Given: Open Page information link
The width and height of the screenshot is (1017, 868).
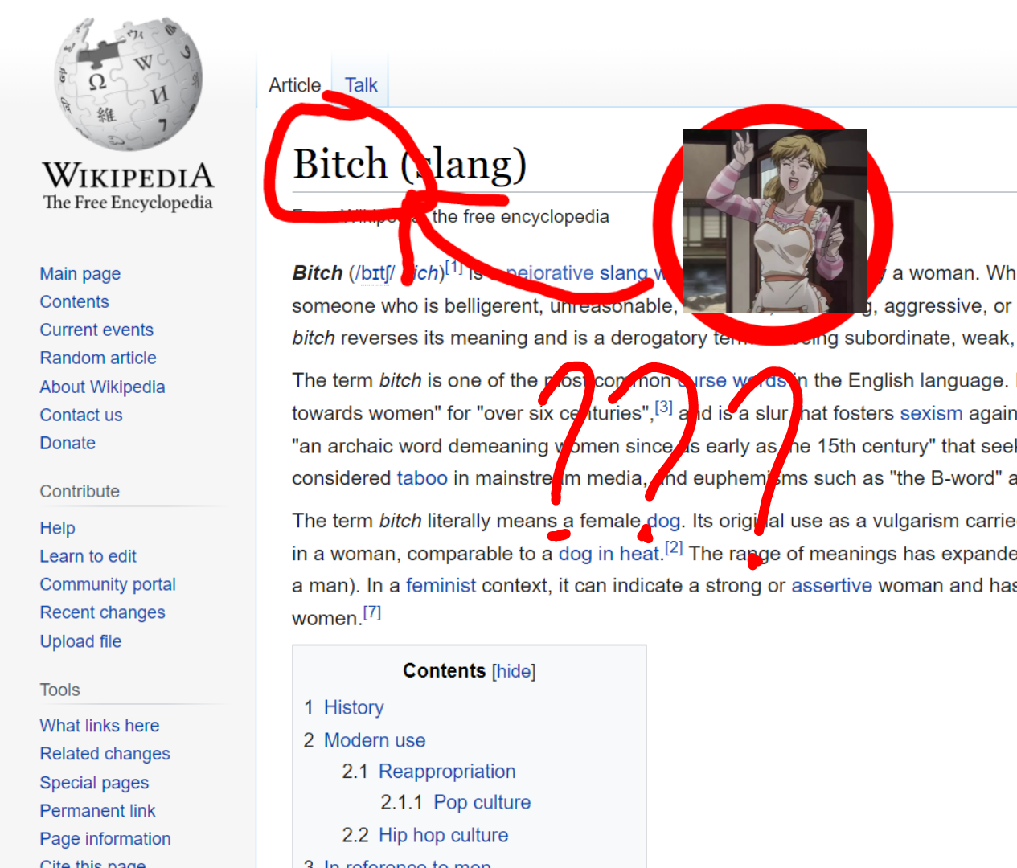Looking at the screenshot, I should tap(105, 839).
